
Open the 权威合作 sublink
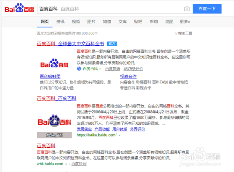tap(128, 76)
